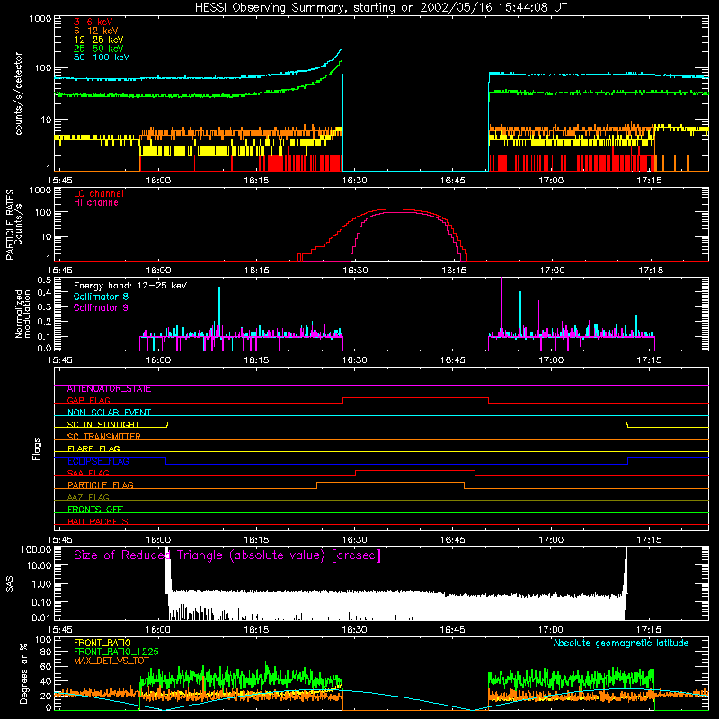Select the 3-6 keV legend label
This screenshot has width=719, height=719.
93,22
